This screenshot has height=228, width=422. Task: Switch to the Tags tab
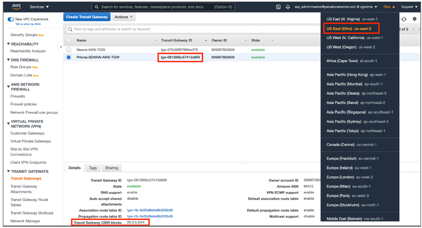93,168
